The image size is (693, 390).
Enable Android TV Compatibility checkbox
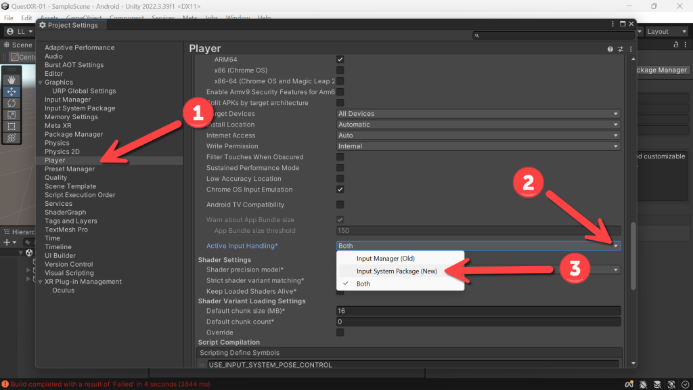tap(340, 204)
